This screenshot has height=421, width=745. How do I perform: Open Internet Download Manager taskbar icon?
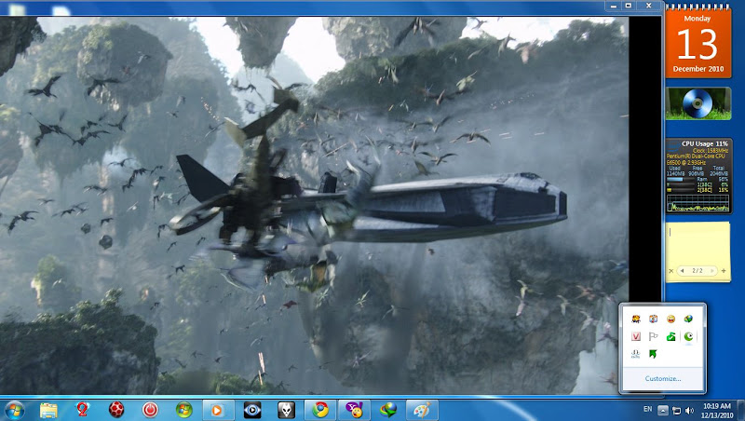(x=387, y=410)
